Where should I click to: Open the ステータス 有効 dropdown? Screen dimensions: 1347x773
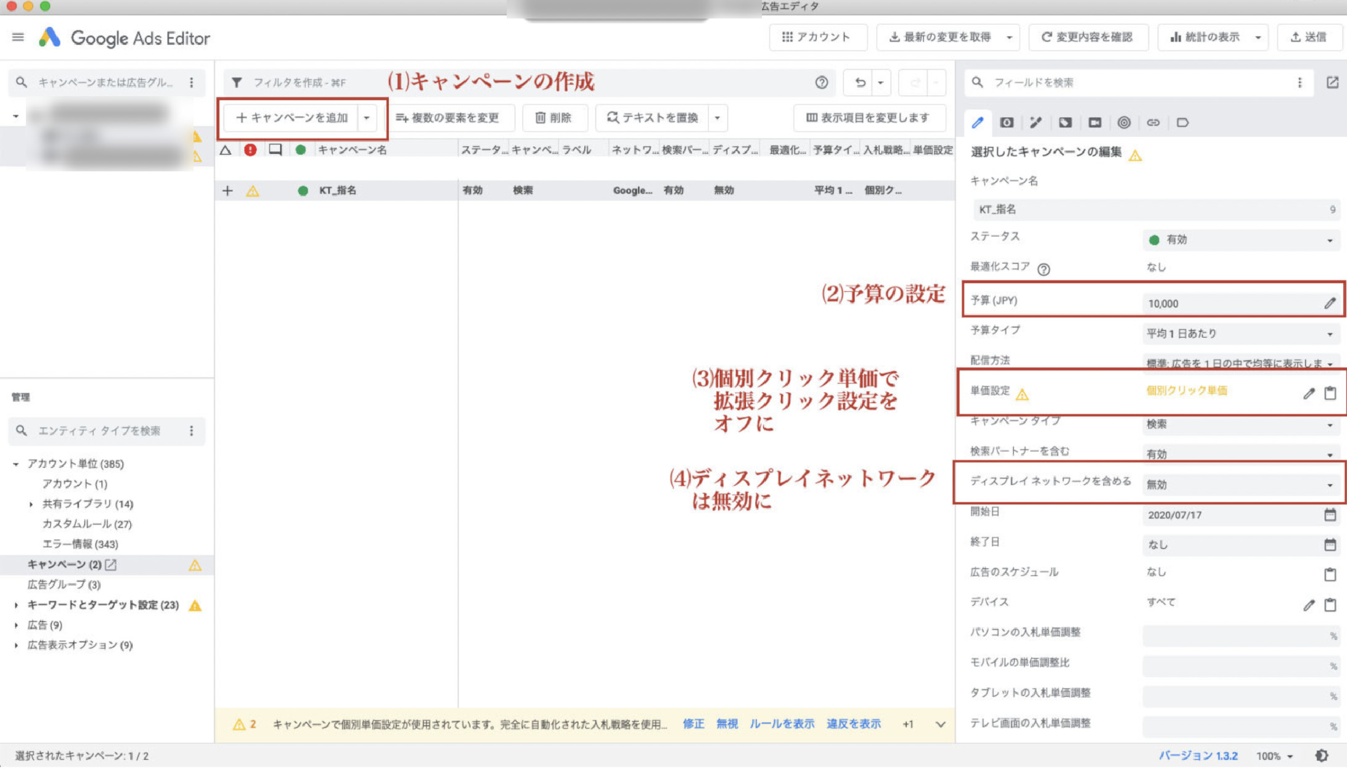(x=1239, y=240)
